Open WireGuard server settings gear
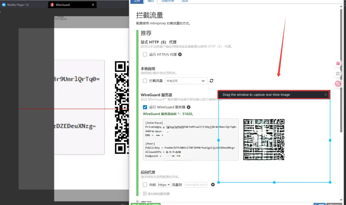 click(x=189, y=107)
